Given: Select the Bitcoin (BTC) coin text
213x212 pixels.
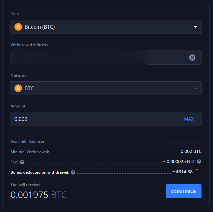Looking at the screenshot, I should pyautogui.click(x=40, y=27).
